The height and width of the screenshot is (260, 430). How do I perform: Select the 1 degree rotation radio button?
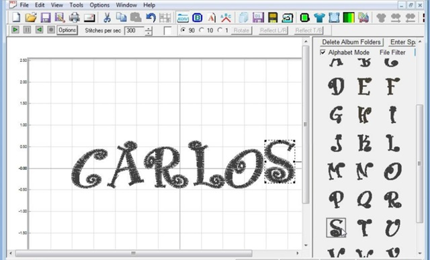[x=220, y=30]
